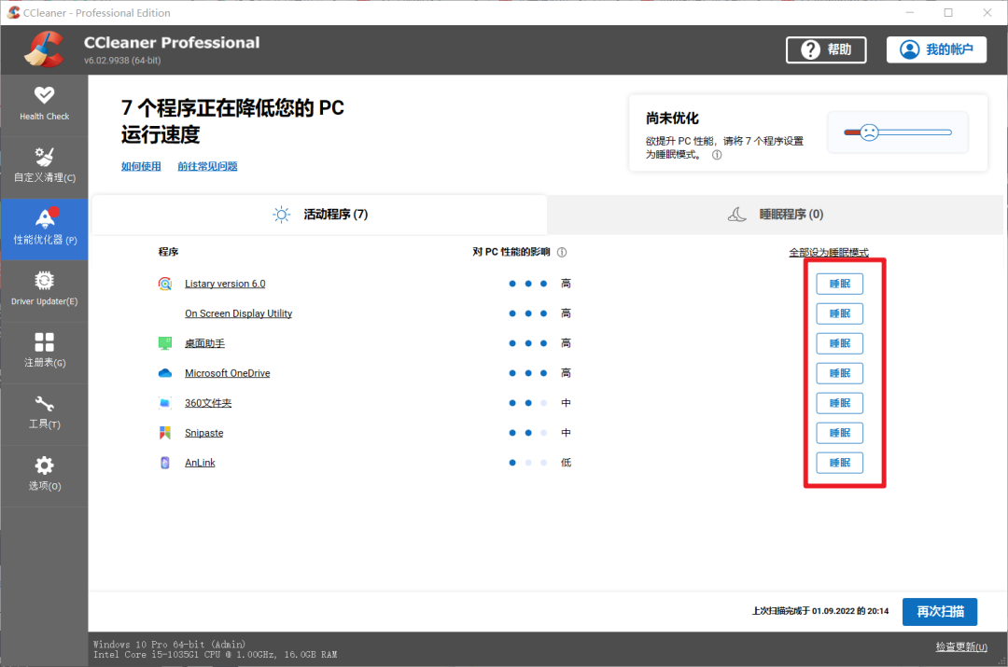The height and width of the screenshot is (667, 1008).
Task: Click the optimization status slider with sad face
Action: click(x=898, y=132)
